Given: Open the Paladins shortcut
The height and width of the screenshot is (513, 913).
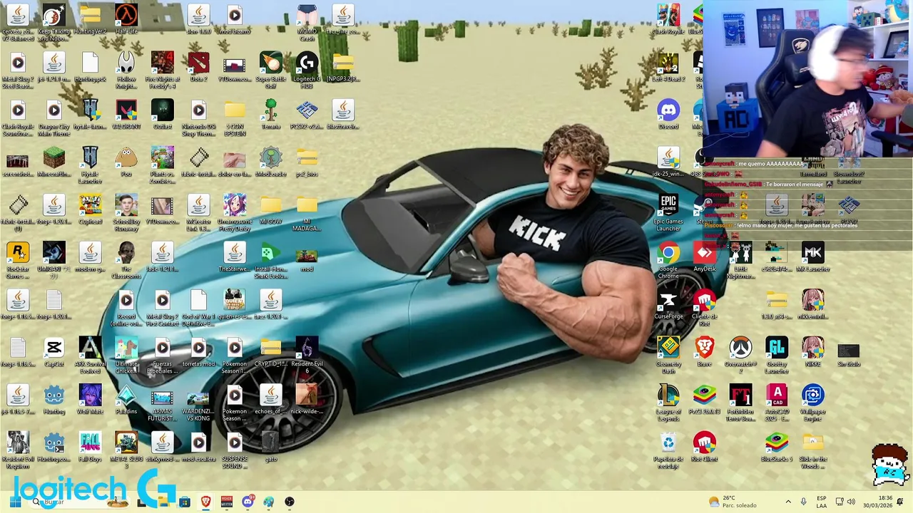Looking at the screenshot, I should click(x=126, y=395).
